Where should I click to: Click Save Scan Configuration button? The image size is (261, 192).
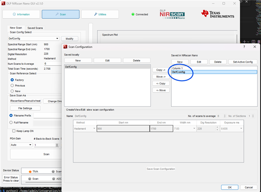[x=161, y=169]
